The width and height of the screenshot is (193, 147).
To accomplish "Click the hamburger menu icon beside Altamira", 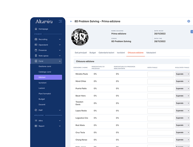I will tap(60, 21).
